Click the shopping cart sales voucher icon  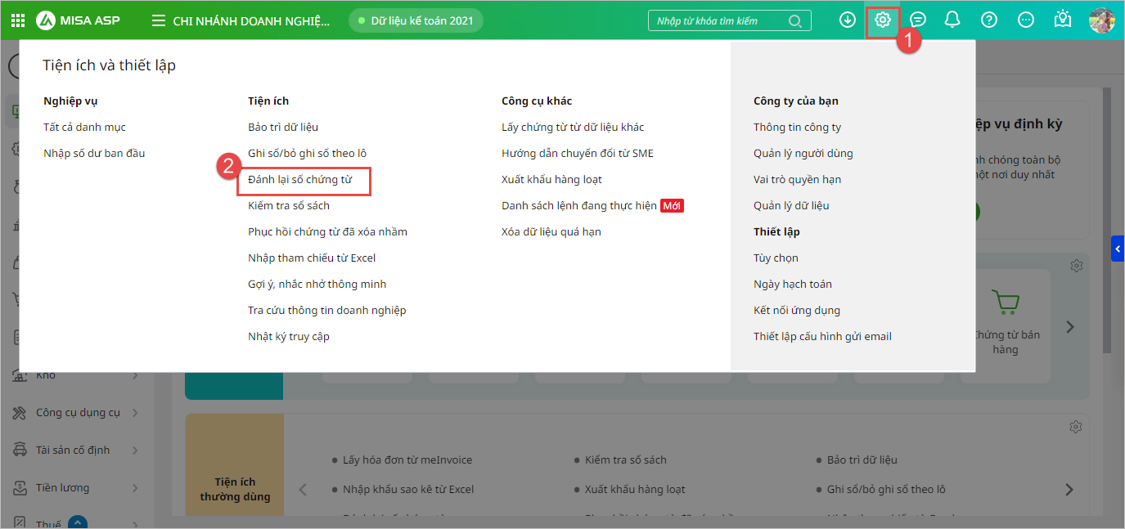[1005, 302]
